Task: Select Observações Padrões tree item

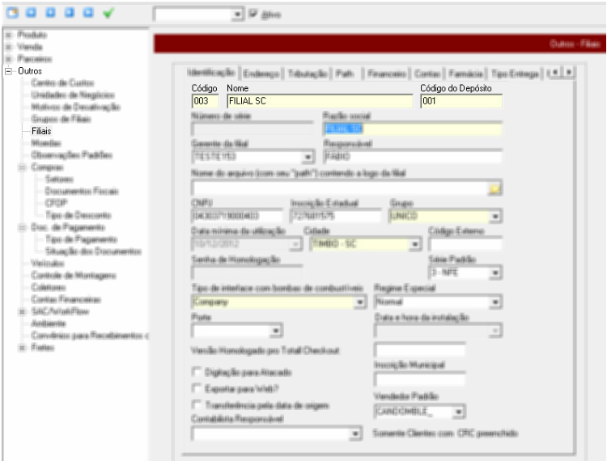Action: [71, 155]
